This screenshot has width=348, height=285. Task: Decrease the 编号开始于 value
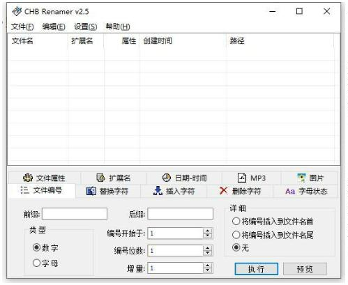click(208, 236)
